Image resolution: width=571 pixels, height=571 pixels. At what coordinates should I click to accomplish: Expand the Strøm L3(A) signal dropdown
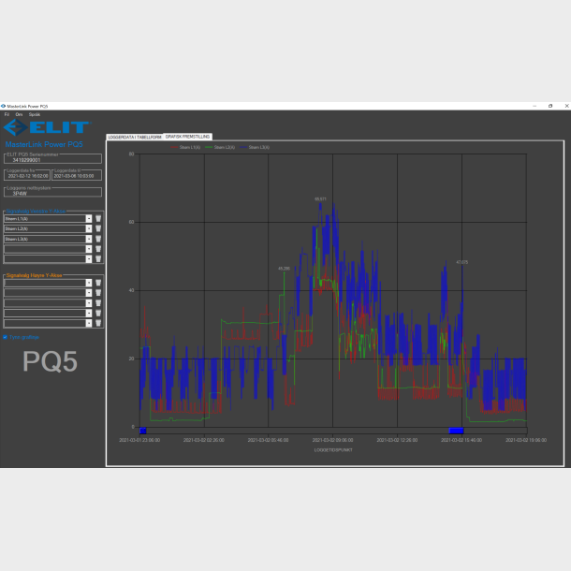click(89, 239)
